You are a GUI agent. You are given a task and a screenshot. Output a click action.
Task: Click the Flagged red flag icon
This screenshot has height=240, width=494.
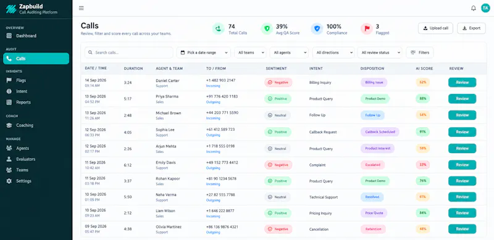click(x=367, y=28)
